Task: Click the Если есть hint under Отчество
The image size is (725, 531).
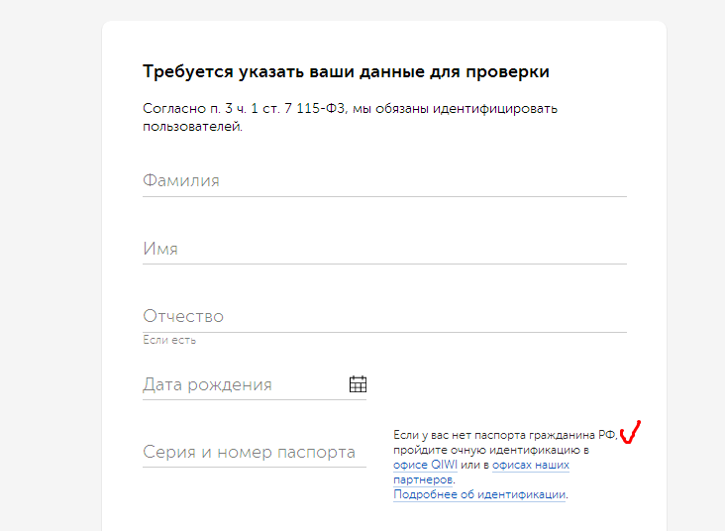Action: tap(169, 341)
